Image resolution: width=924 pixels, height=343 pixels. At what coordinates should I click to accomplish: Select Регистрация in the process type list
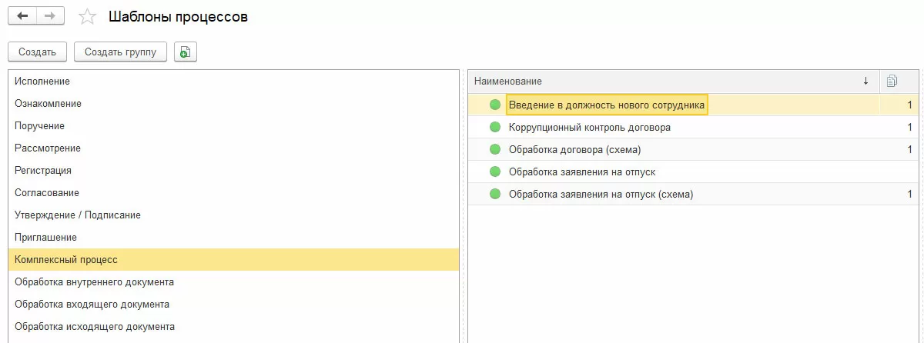click(x=233, y=170)
